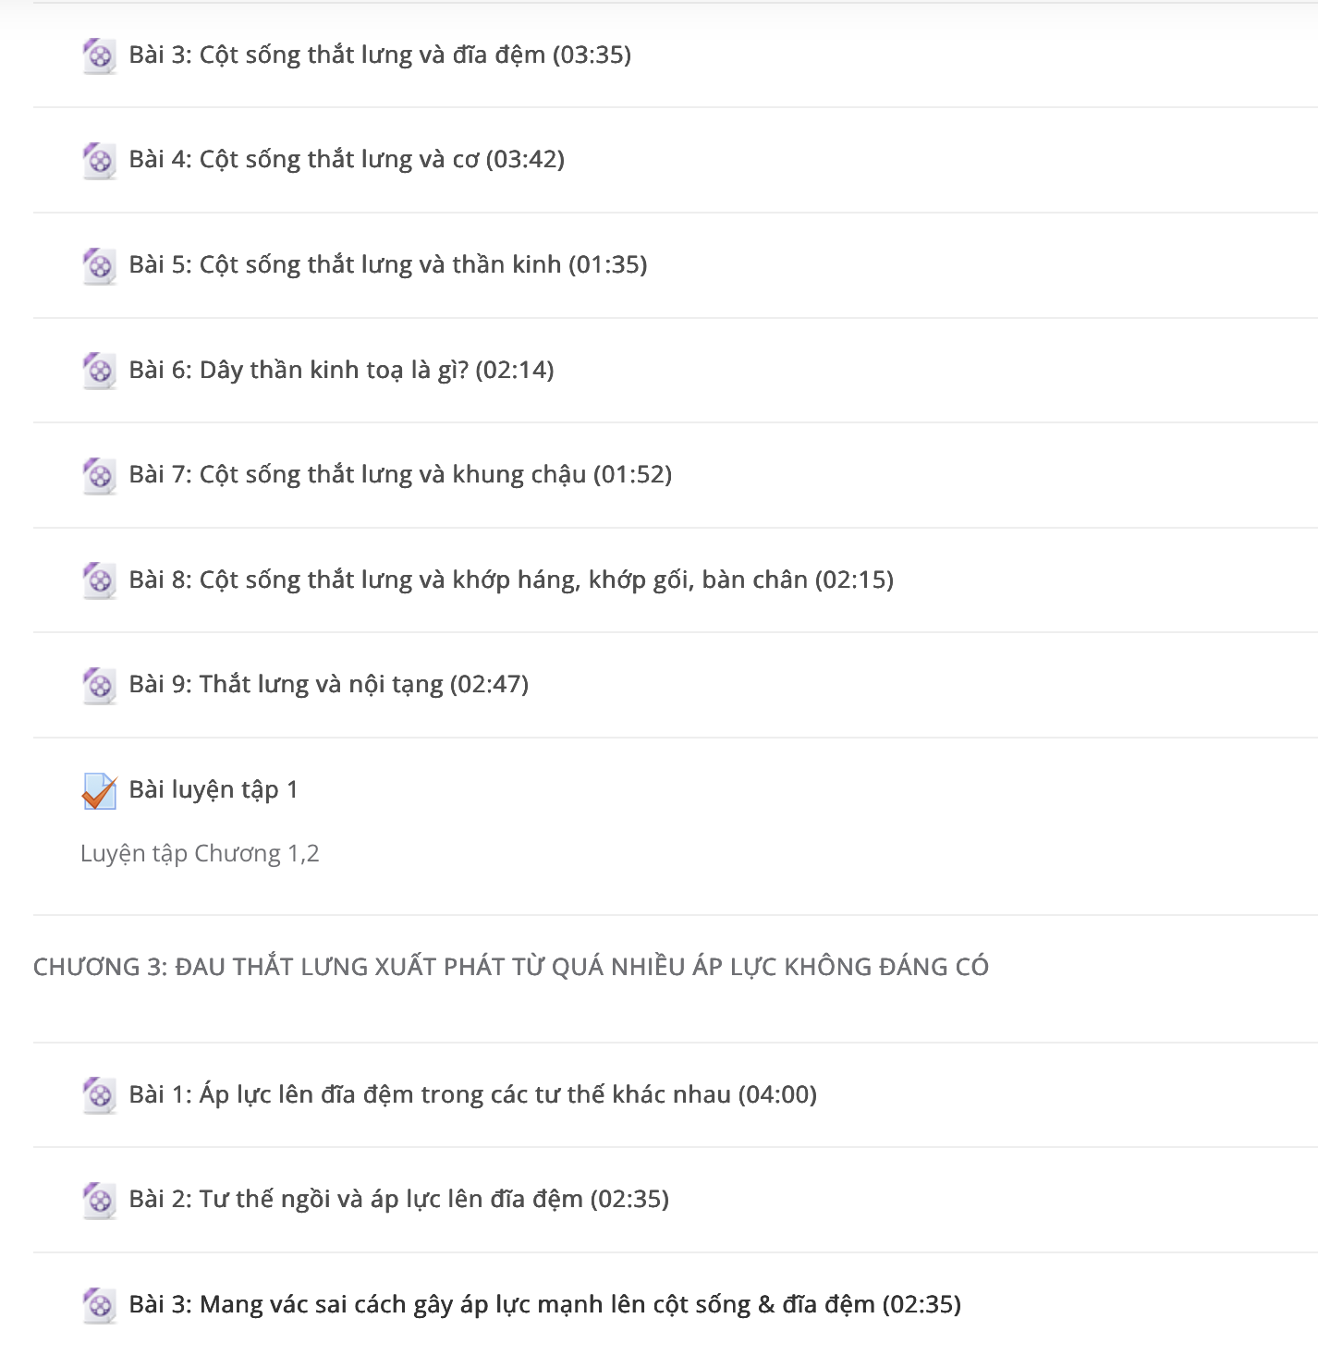Open lesson Bài 8 about khớp háng, khớp gối
This screenshot has width=1318, height=1355.
[x=511, y=580]
